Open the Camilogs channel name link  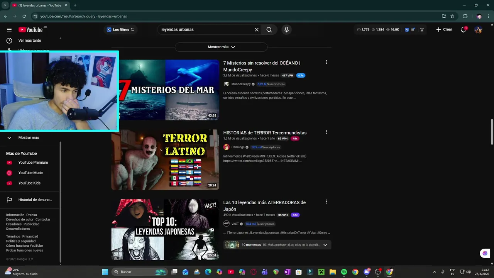coord(238,147)
